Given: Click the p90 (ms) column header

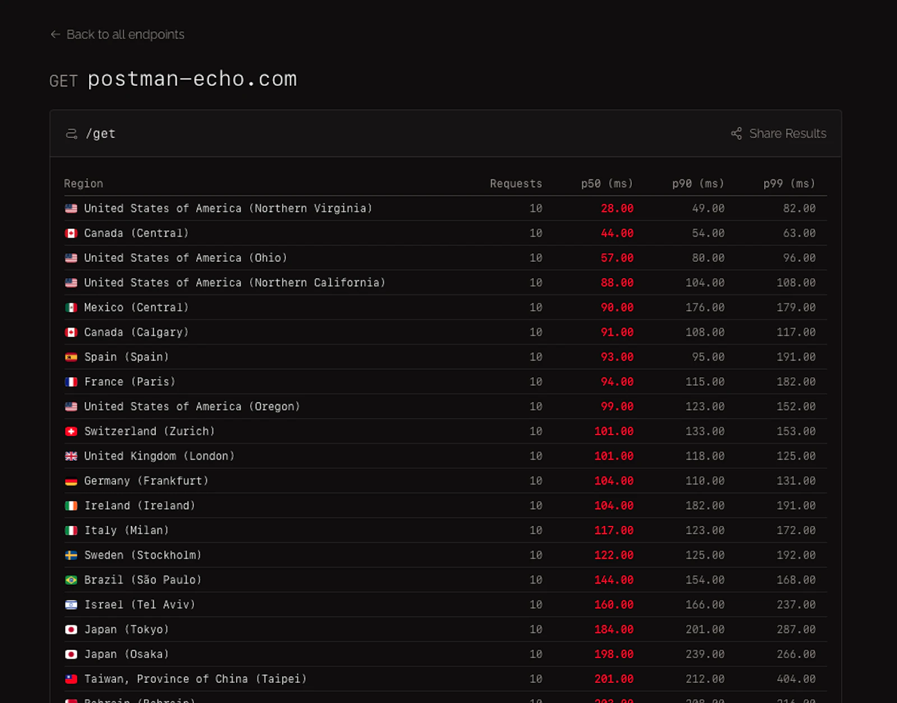Looking at the screenshot, I should (698, 183).
